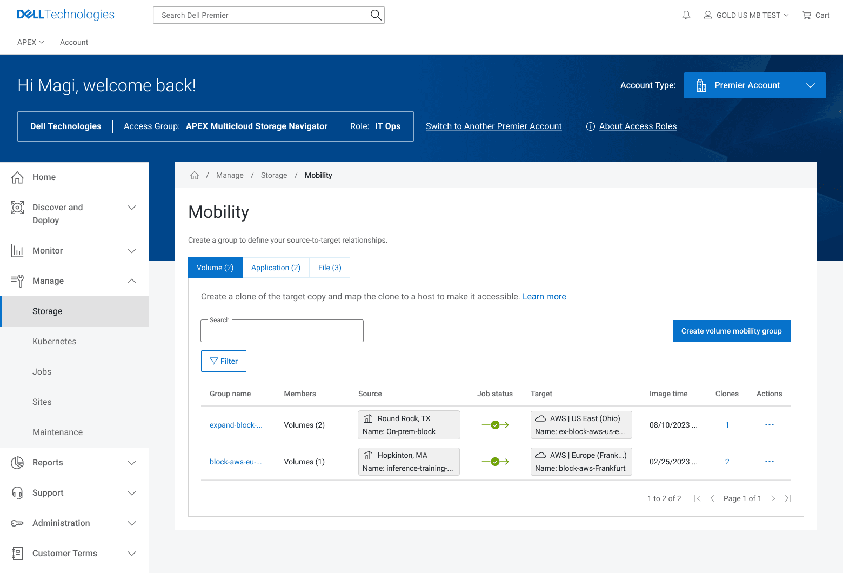Open actions menu for expand-block row
The width and height of the screenshot is (843, 573).
click(x=770, y=425)
